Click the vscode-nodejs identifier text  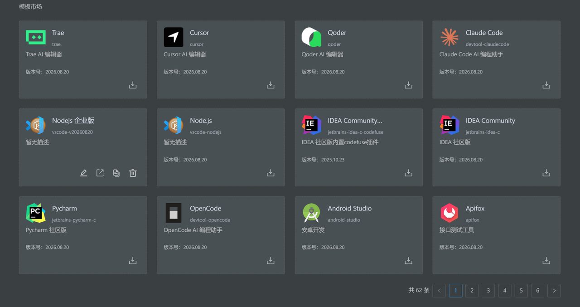(x=206, y=132)
